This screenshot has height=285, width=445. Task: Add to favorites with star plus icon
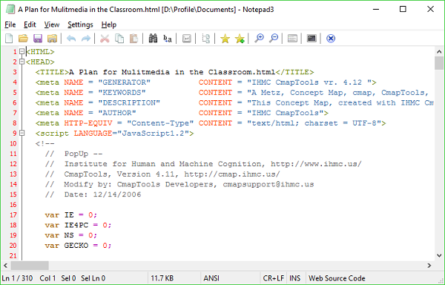tap(240, 39)
